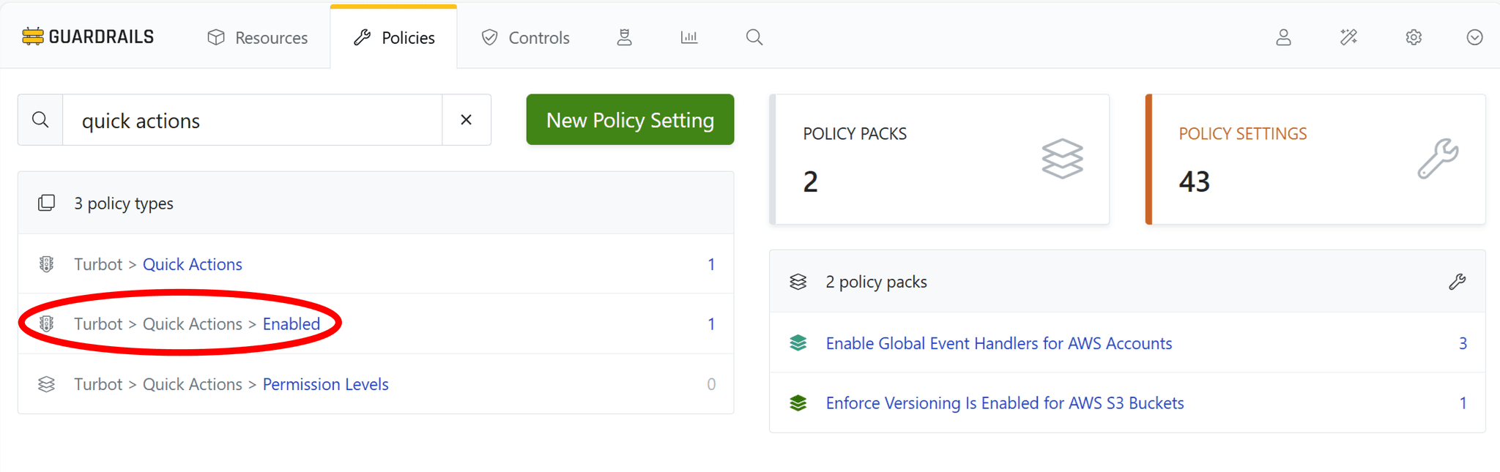
Task: Click the magic wand icon
Action: (x=1348, y=37)
